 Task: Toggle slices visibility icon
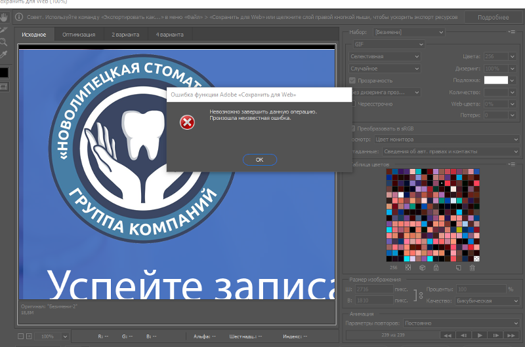4,87
